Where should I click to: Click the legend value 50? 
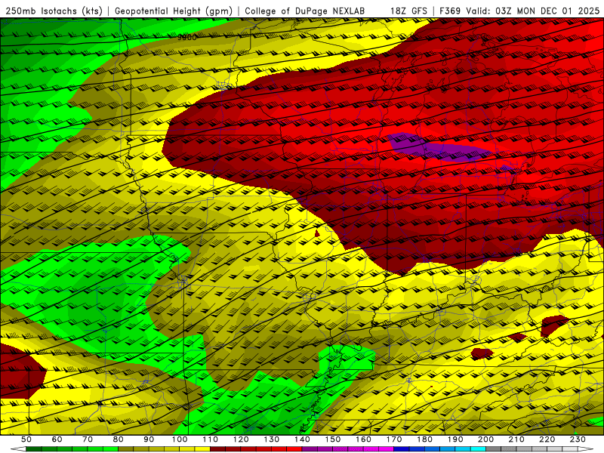pyautogui.click(x=26, y=439)
